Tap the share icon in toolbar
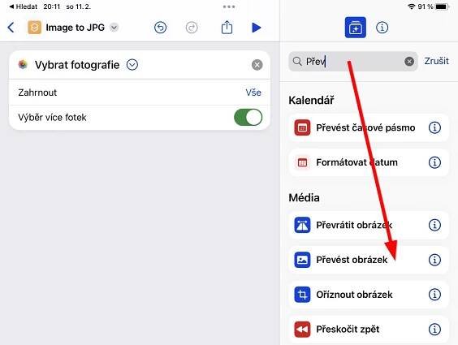Image resolution: width=458 pixels, height=345 pixels. (227, 28)
